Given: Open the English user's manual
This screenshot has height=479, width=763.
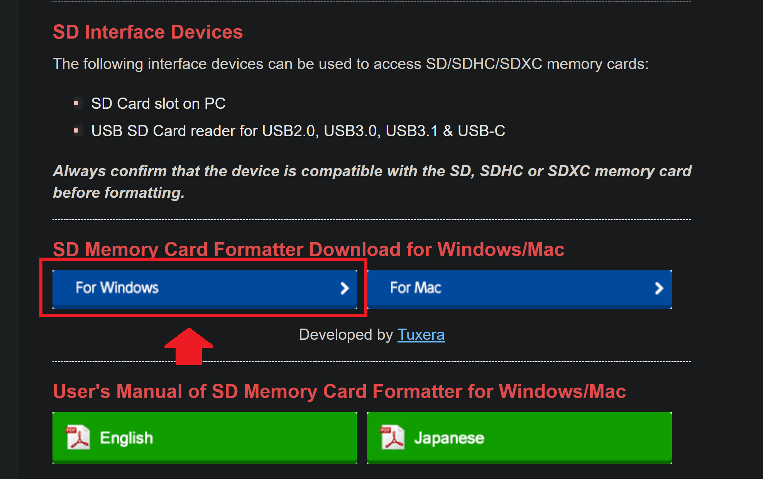Looking at the screenshot, I should coord(205,438).
